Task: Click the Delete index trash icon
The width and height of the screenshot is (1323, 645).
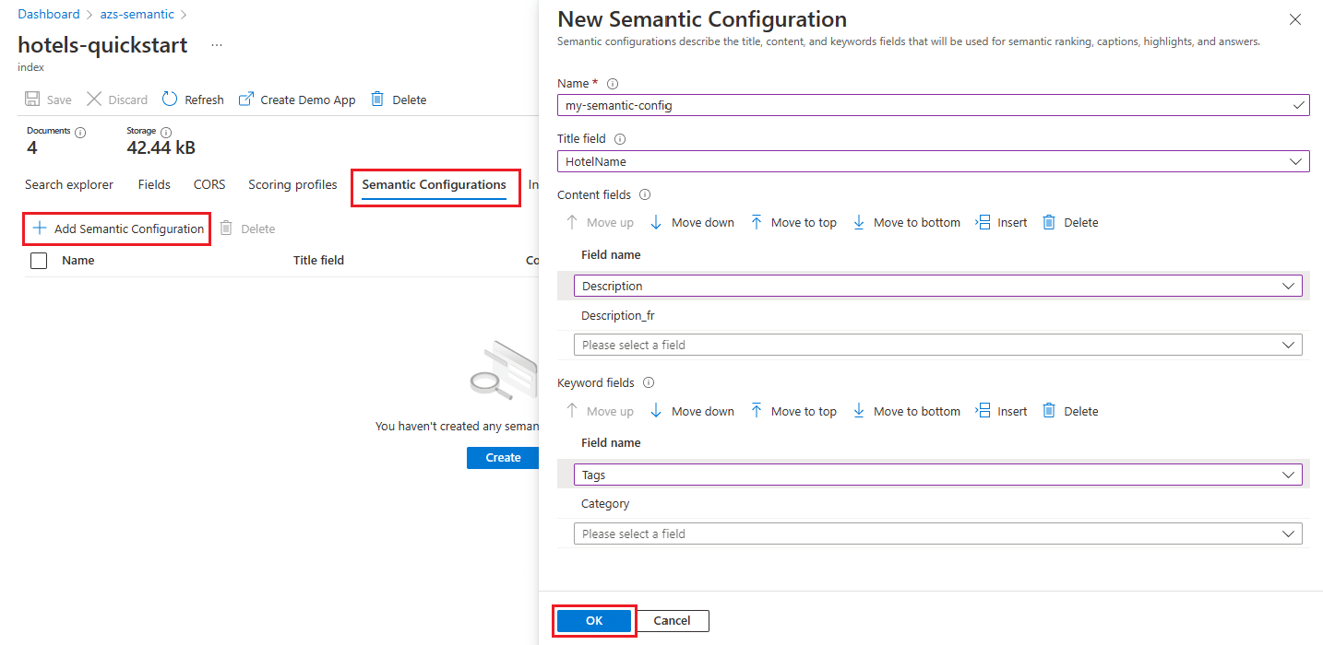Action: (x=377, y=100)
